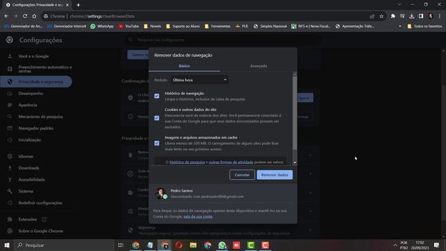Open the WhatsApp bookmark
The image size is (446, 251).
pyautogui.click(x=102, y=26)
